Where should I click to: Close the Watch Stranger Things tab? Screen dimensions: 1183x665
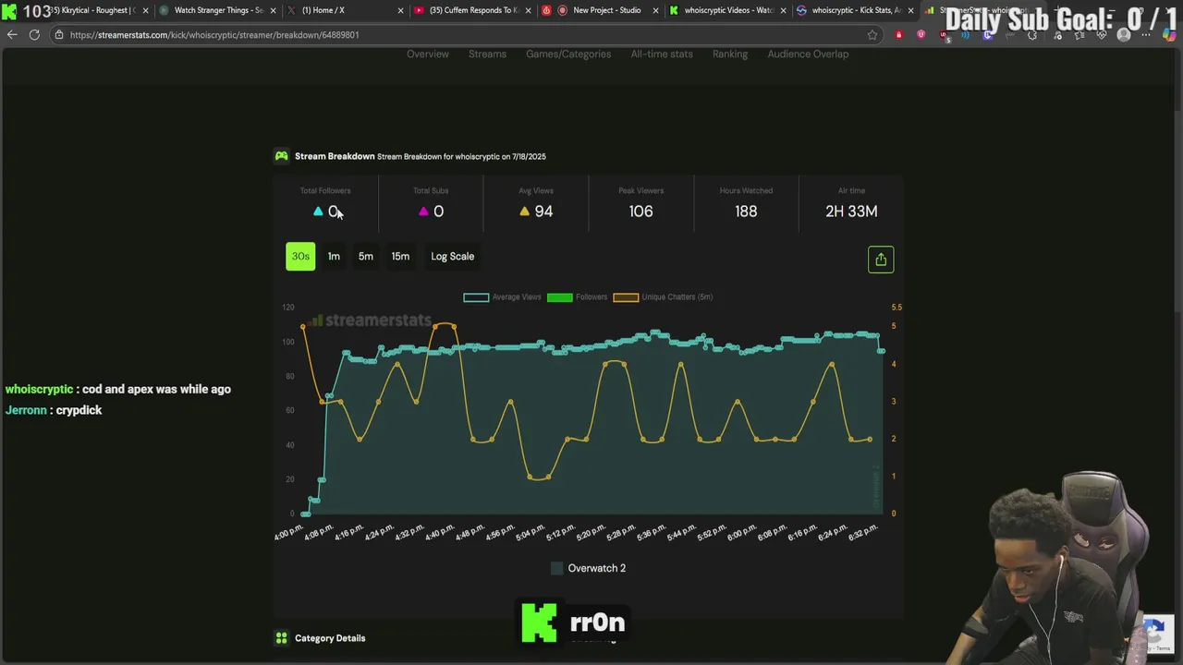tap(273, 10)
